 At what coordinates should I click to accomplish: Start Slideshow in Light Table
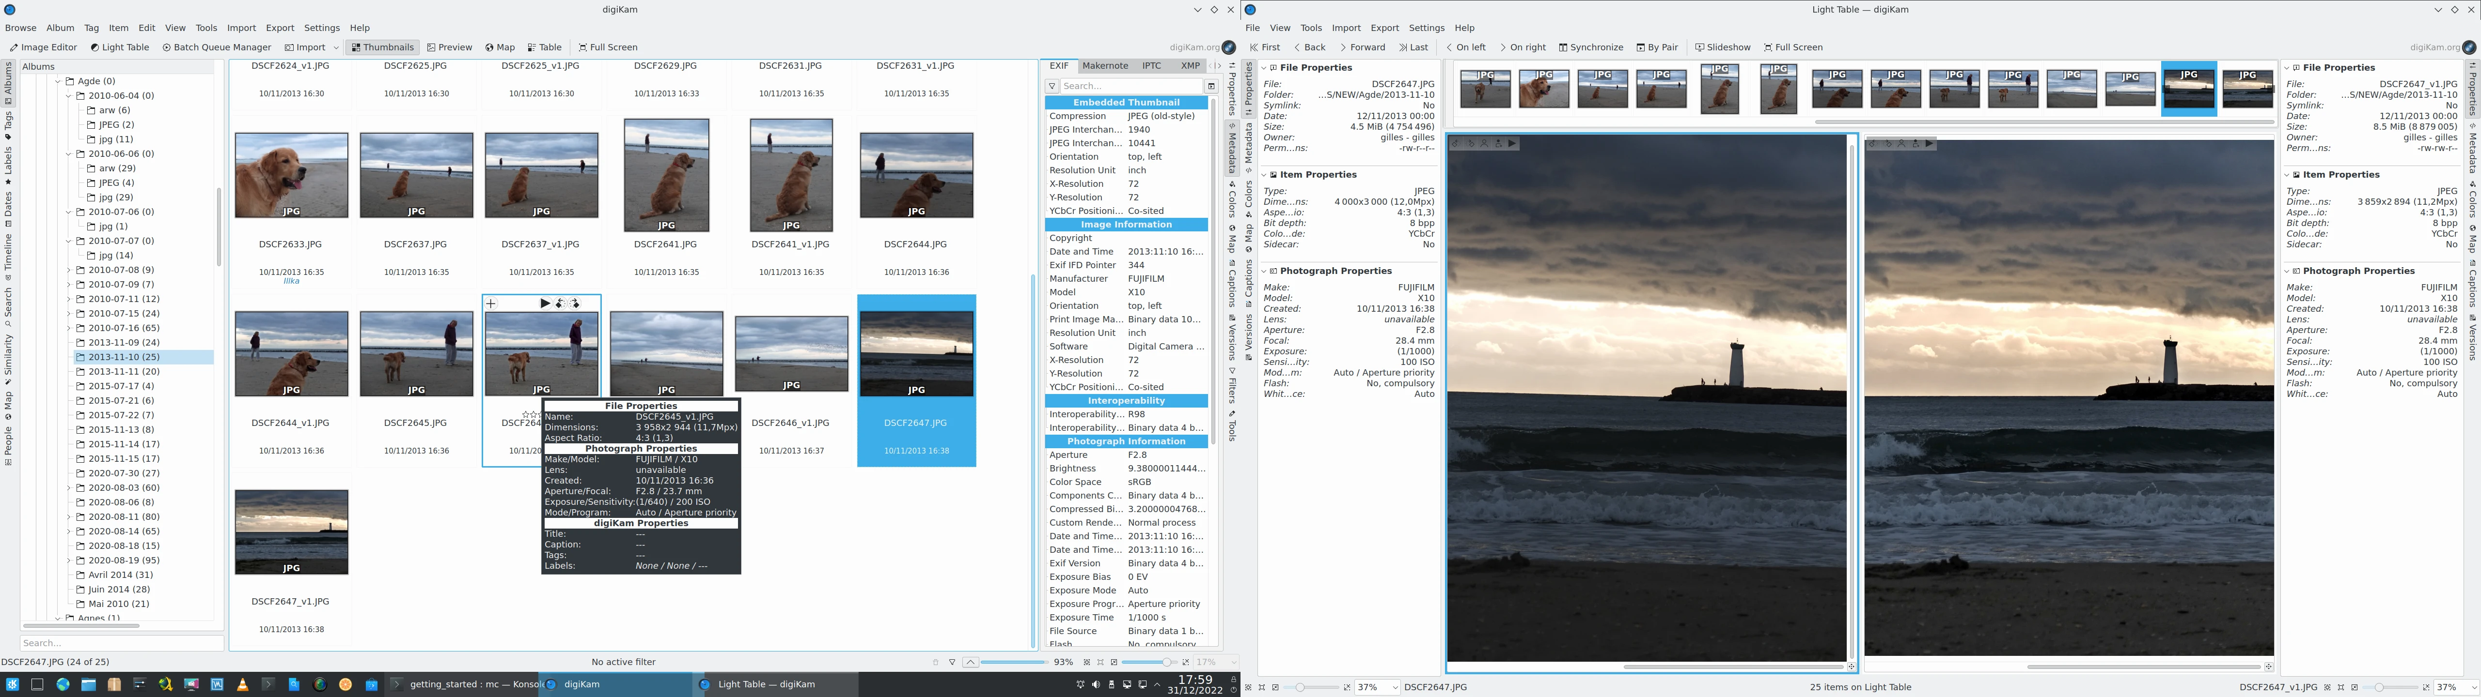coord(1723,47)
